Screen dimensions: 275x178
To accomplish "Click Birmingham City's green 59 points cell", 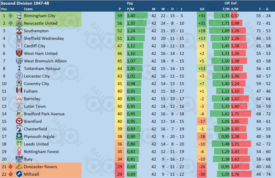I will [120, 16].
